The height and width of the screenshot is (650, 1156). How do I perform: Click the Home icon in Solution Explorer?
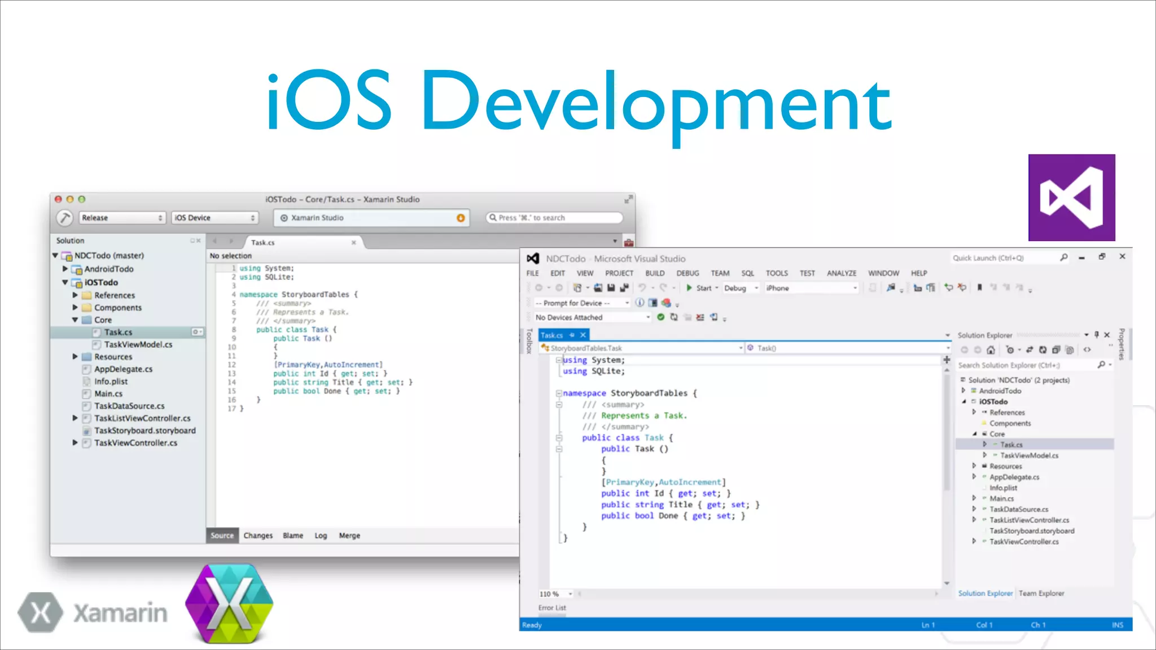pyautogui.click(x=991, y=350)
